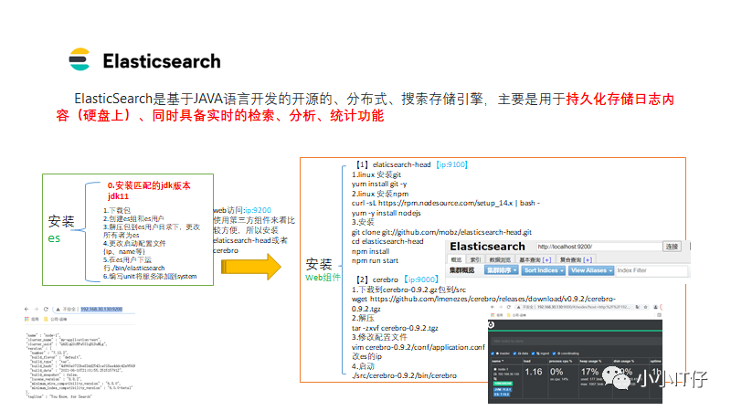Open yellow bookmark folder in cerebro browser

click(x=509, y=315)
